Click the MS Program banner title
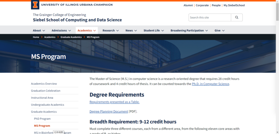Screen dimensions: 279x134 point(48,57)
